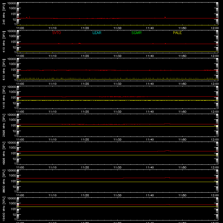Select the 245 MHz [SFU] axis title
Viewport: 223px width, 223px height.
[x=4, y=14]
